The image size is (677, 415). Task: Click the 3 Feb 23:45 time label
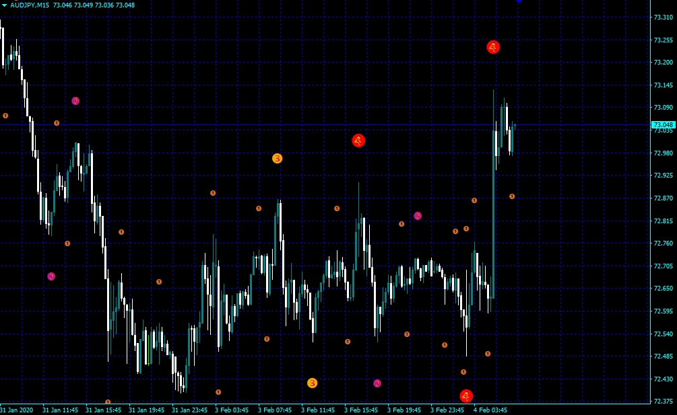pos(447,410)
